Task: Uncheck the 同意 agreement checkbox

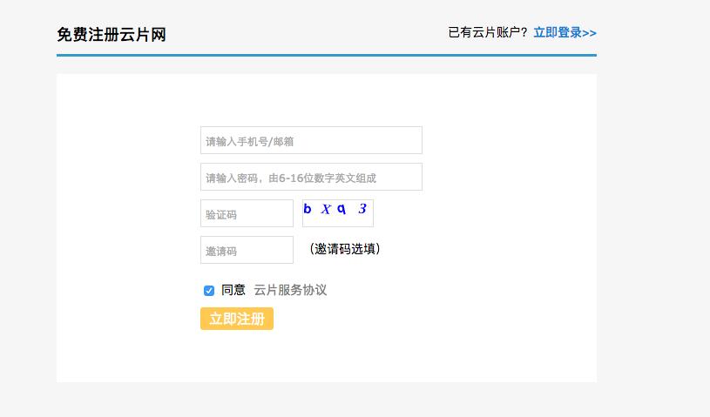Action: 209,291
